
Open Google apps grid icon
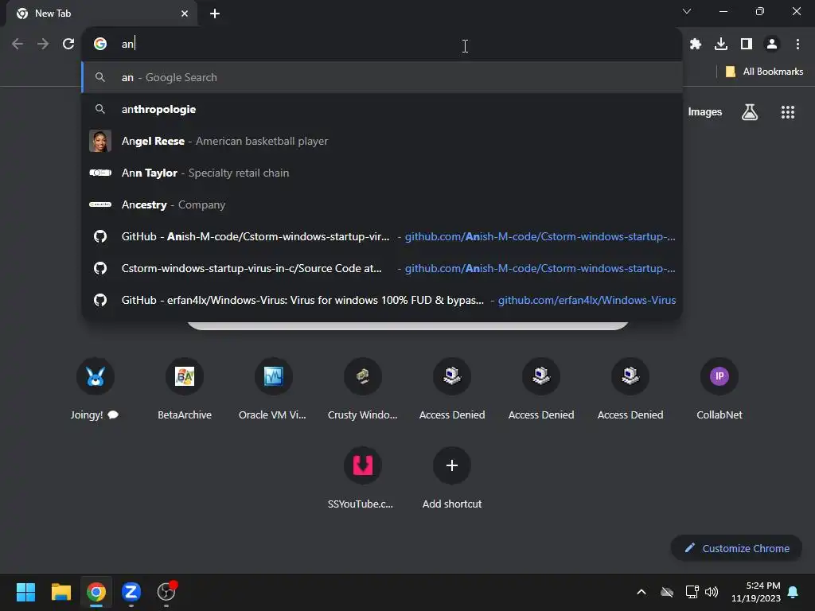tap(787, 112)
